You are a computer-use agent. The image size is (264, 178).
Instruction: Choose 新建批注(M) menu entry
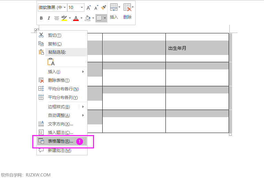click(x=62, y=151)
